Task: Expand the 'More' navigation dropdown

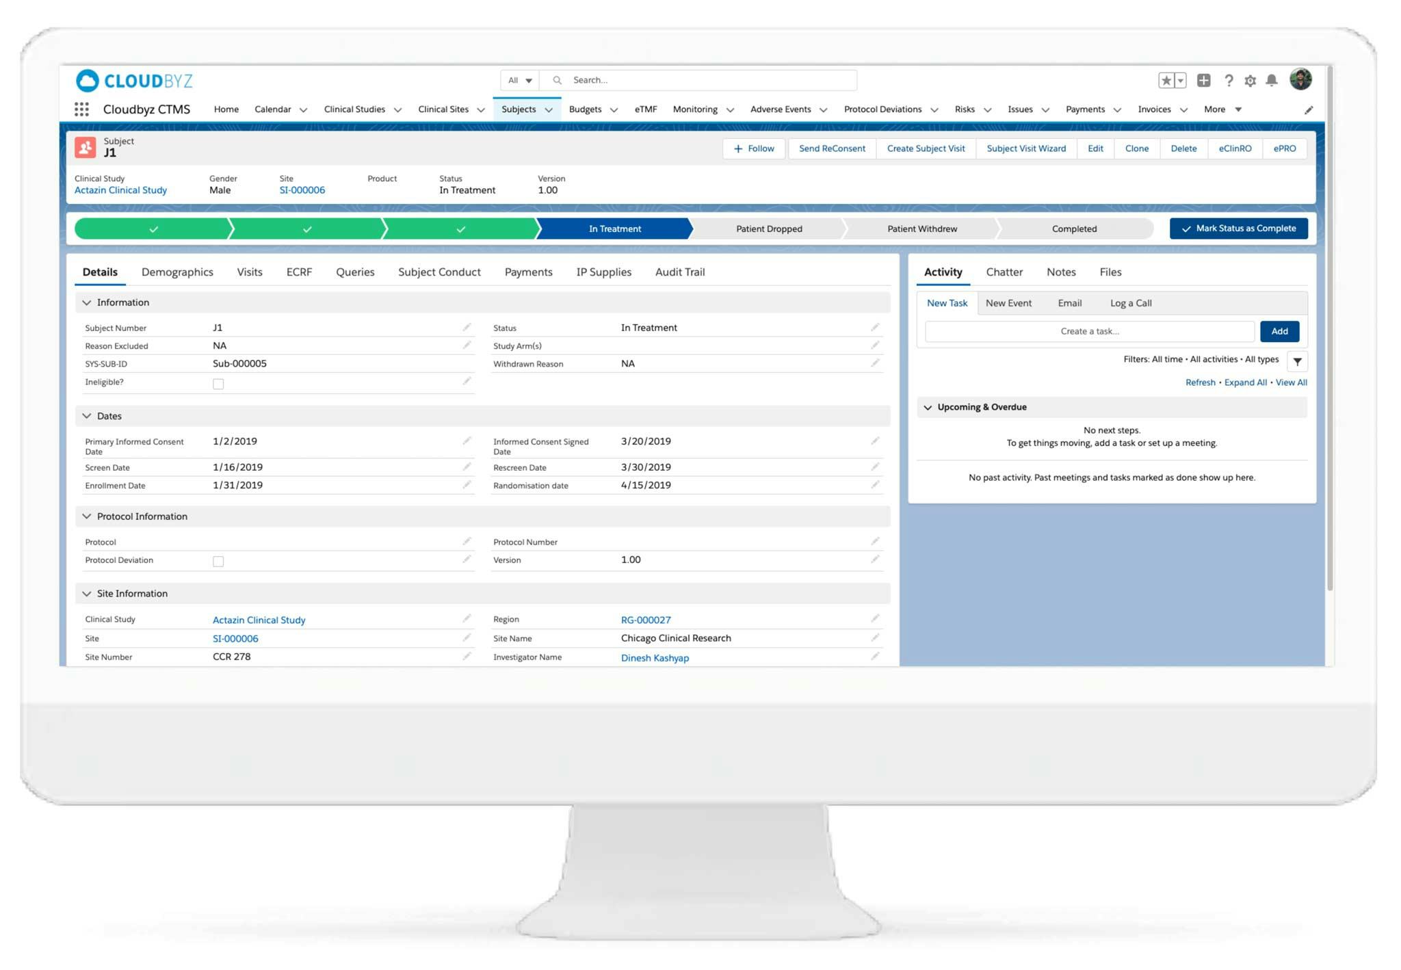Action: [x=1222, y=109]
